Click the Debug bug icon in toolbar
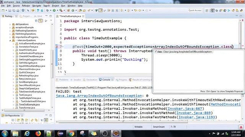This screenshot has height=137, width=245. (47, 10)
